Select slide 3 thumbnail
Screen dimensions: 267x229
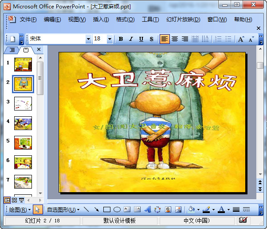(23, 103)
